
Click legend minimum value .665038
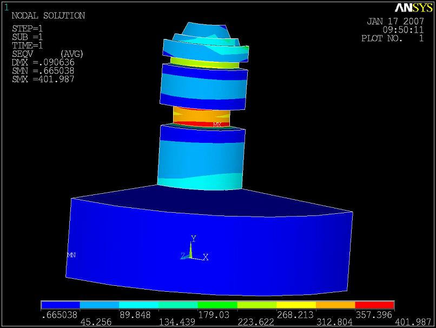[x=59, y=315]
